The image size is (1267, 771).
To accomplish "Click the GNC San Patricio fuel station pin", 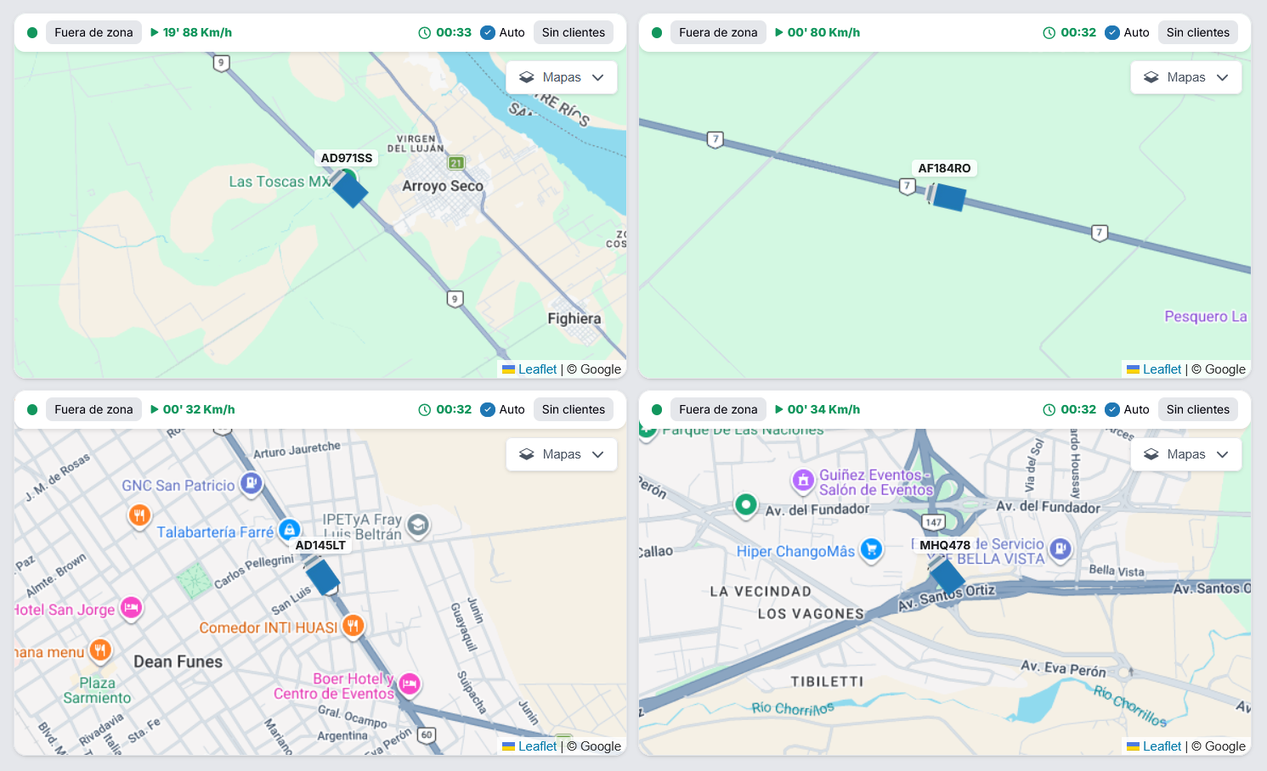I will click(x=251, y=483).
